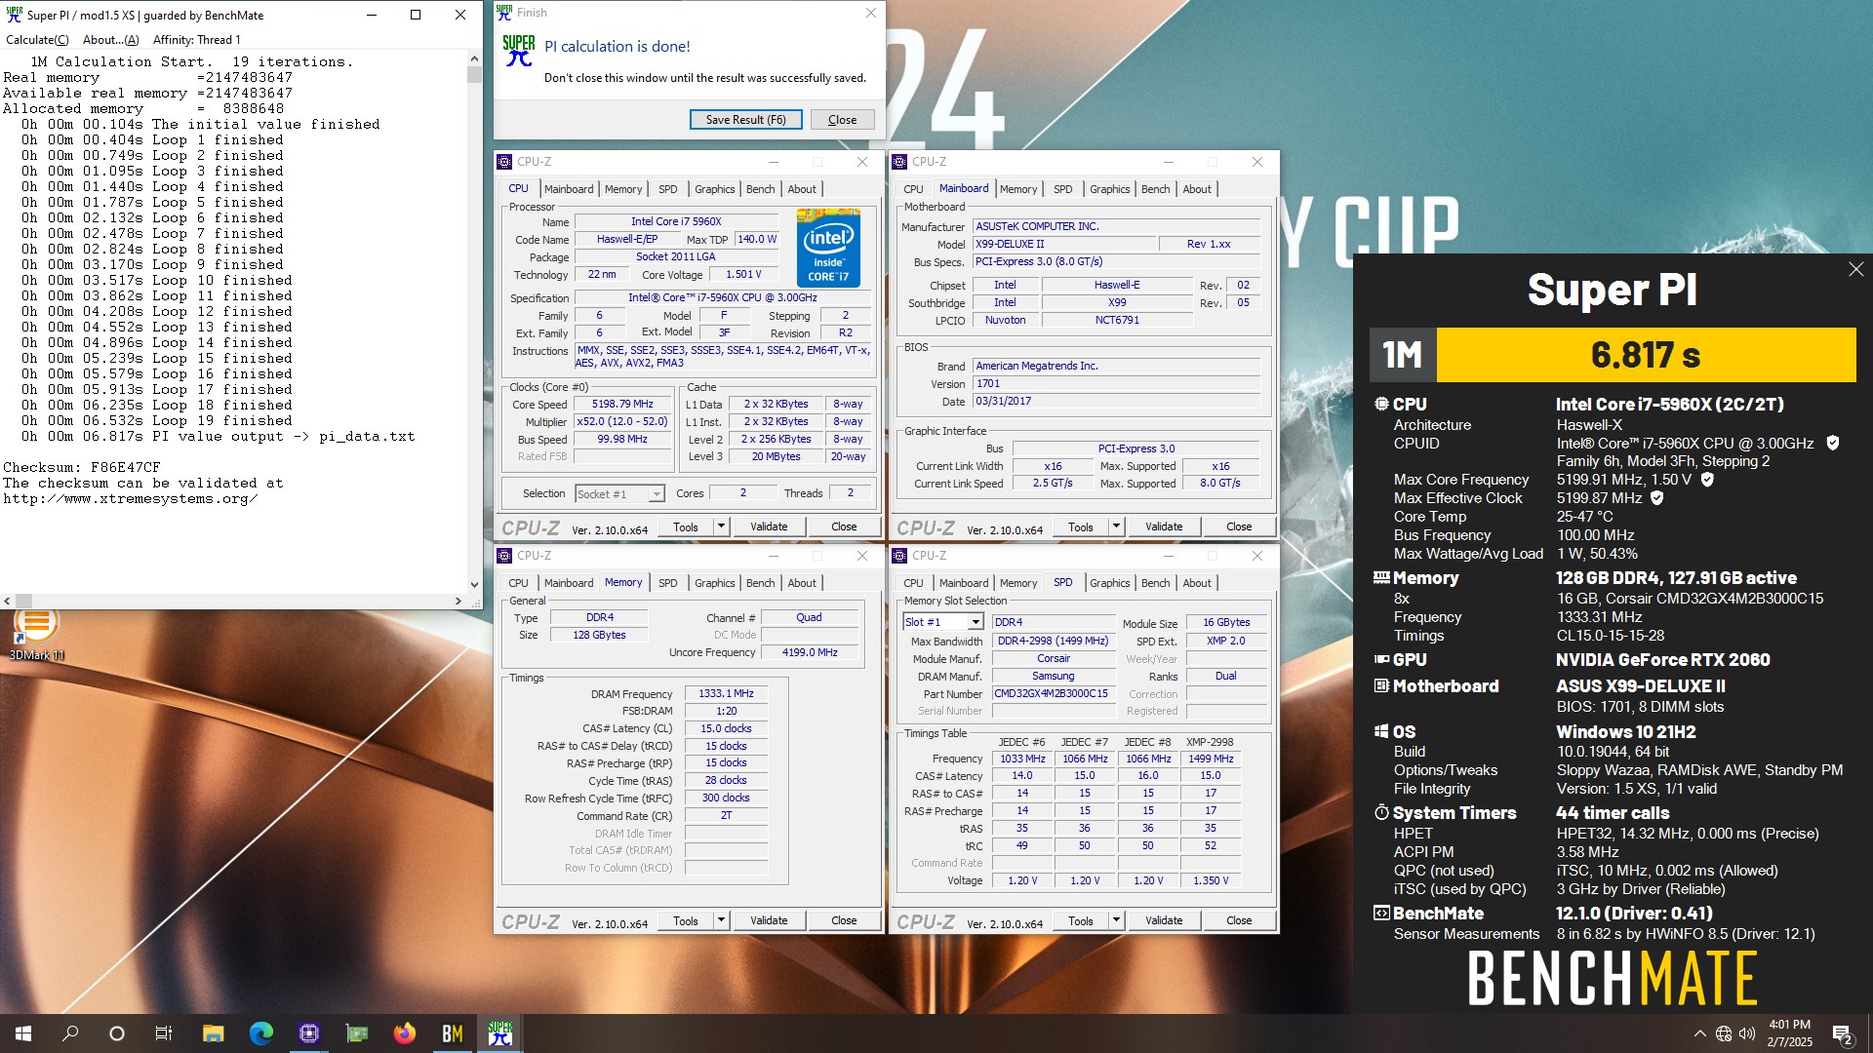Close the BenchMate Super PI overlay
Viewport: 1873px width, 1053px height.
[x=1855, y=269]
